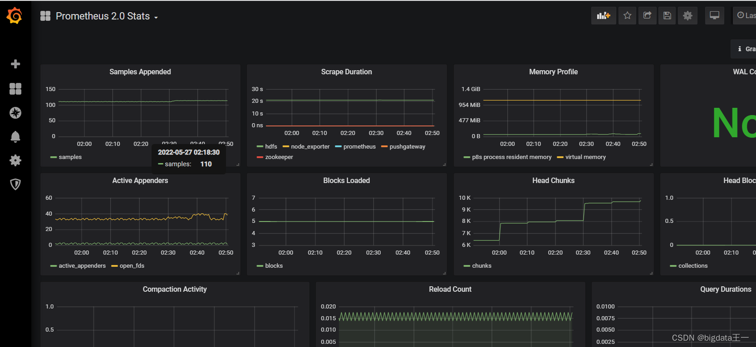This screenshot has height=347, width=756.
Task: Open the Configuration gear in sidebar
Action: (15, 160)
